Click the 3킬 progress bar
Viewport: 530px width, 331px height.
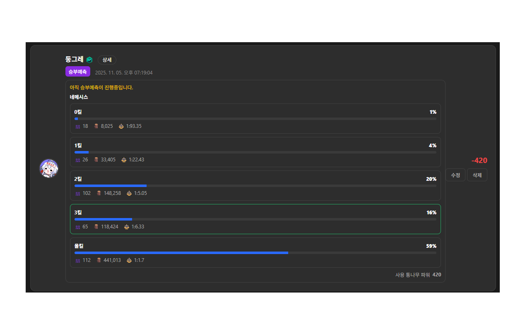pyautogui.click(x=255, y=219)
